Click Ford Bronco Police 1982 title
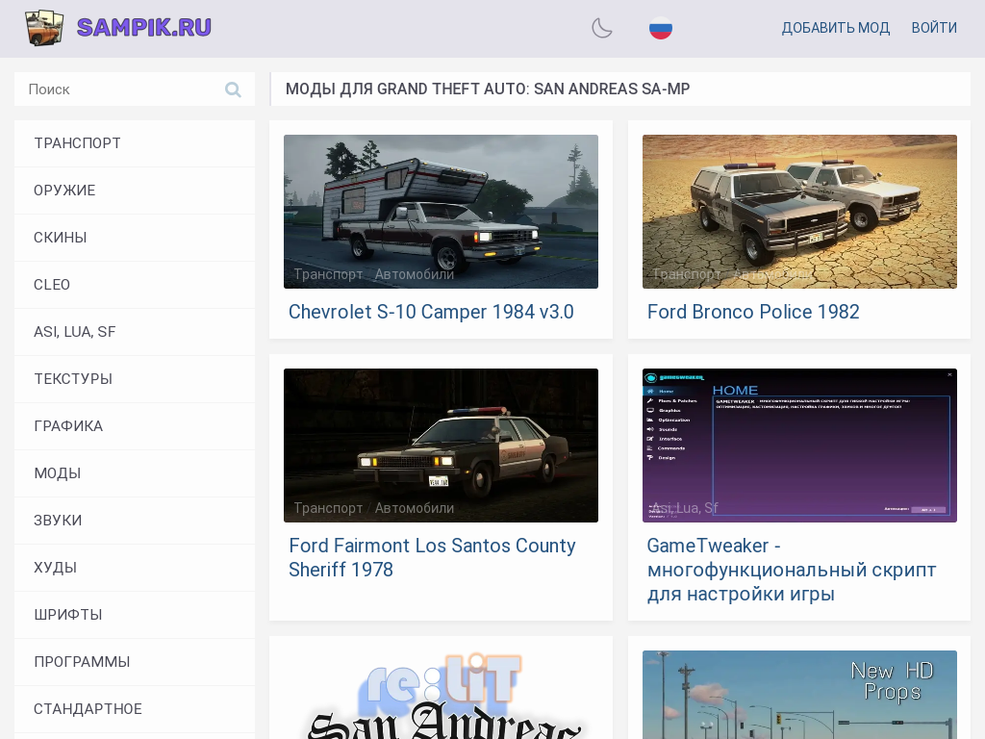 coord(753,312)
